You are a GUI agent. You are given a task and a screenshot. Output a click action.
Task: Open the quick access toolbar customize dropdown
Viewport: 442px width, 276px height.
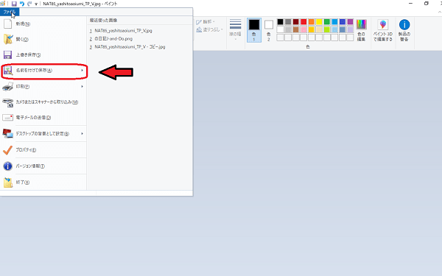[36, 4]
